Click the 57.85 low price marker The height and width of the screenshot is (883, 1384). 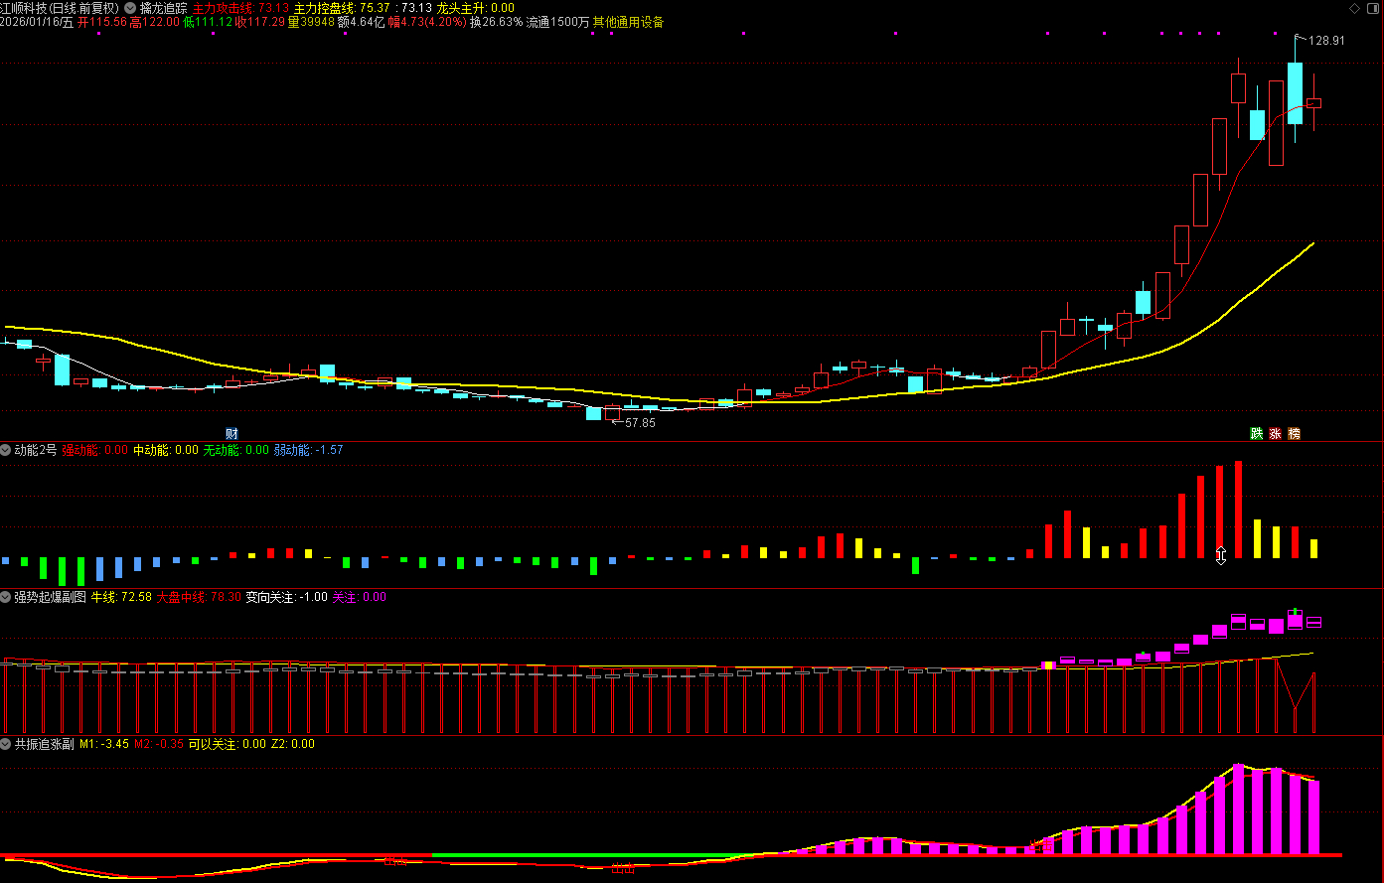point(639,422)
